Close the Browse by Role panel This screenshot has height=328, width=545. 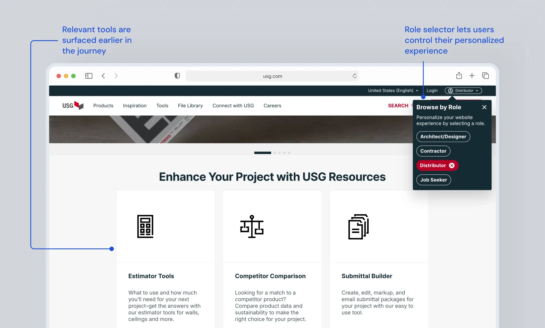[484, 107]
